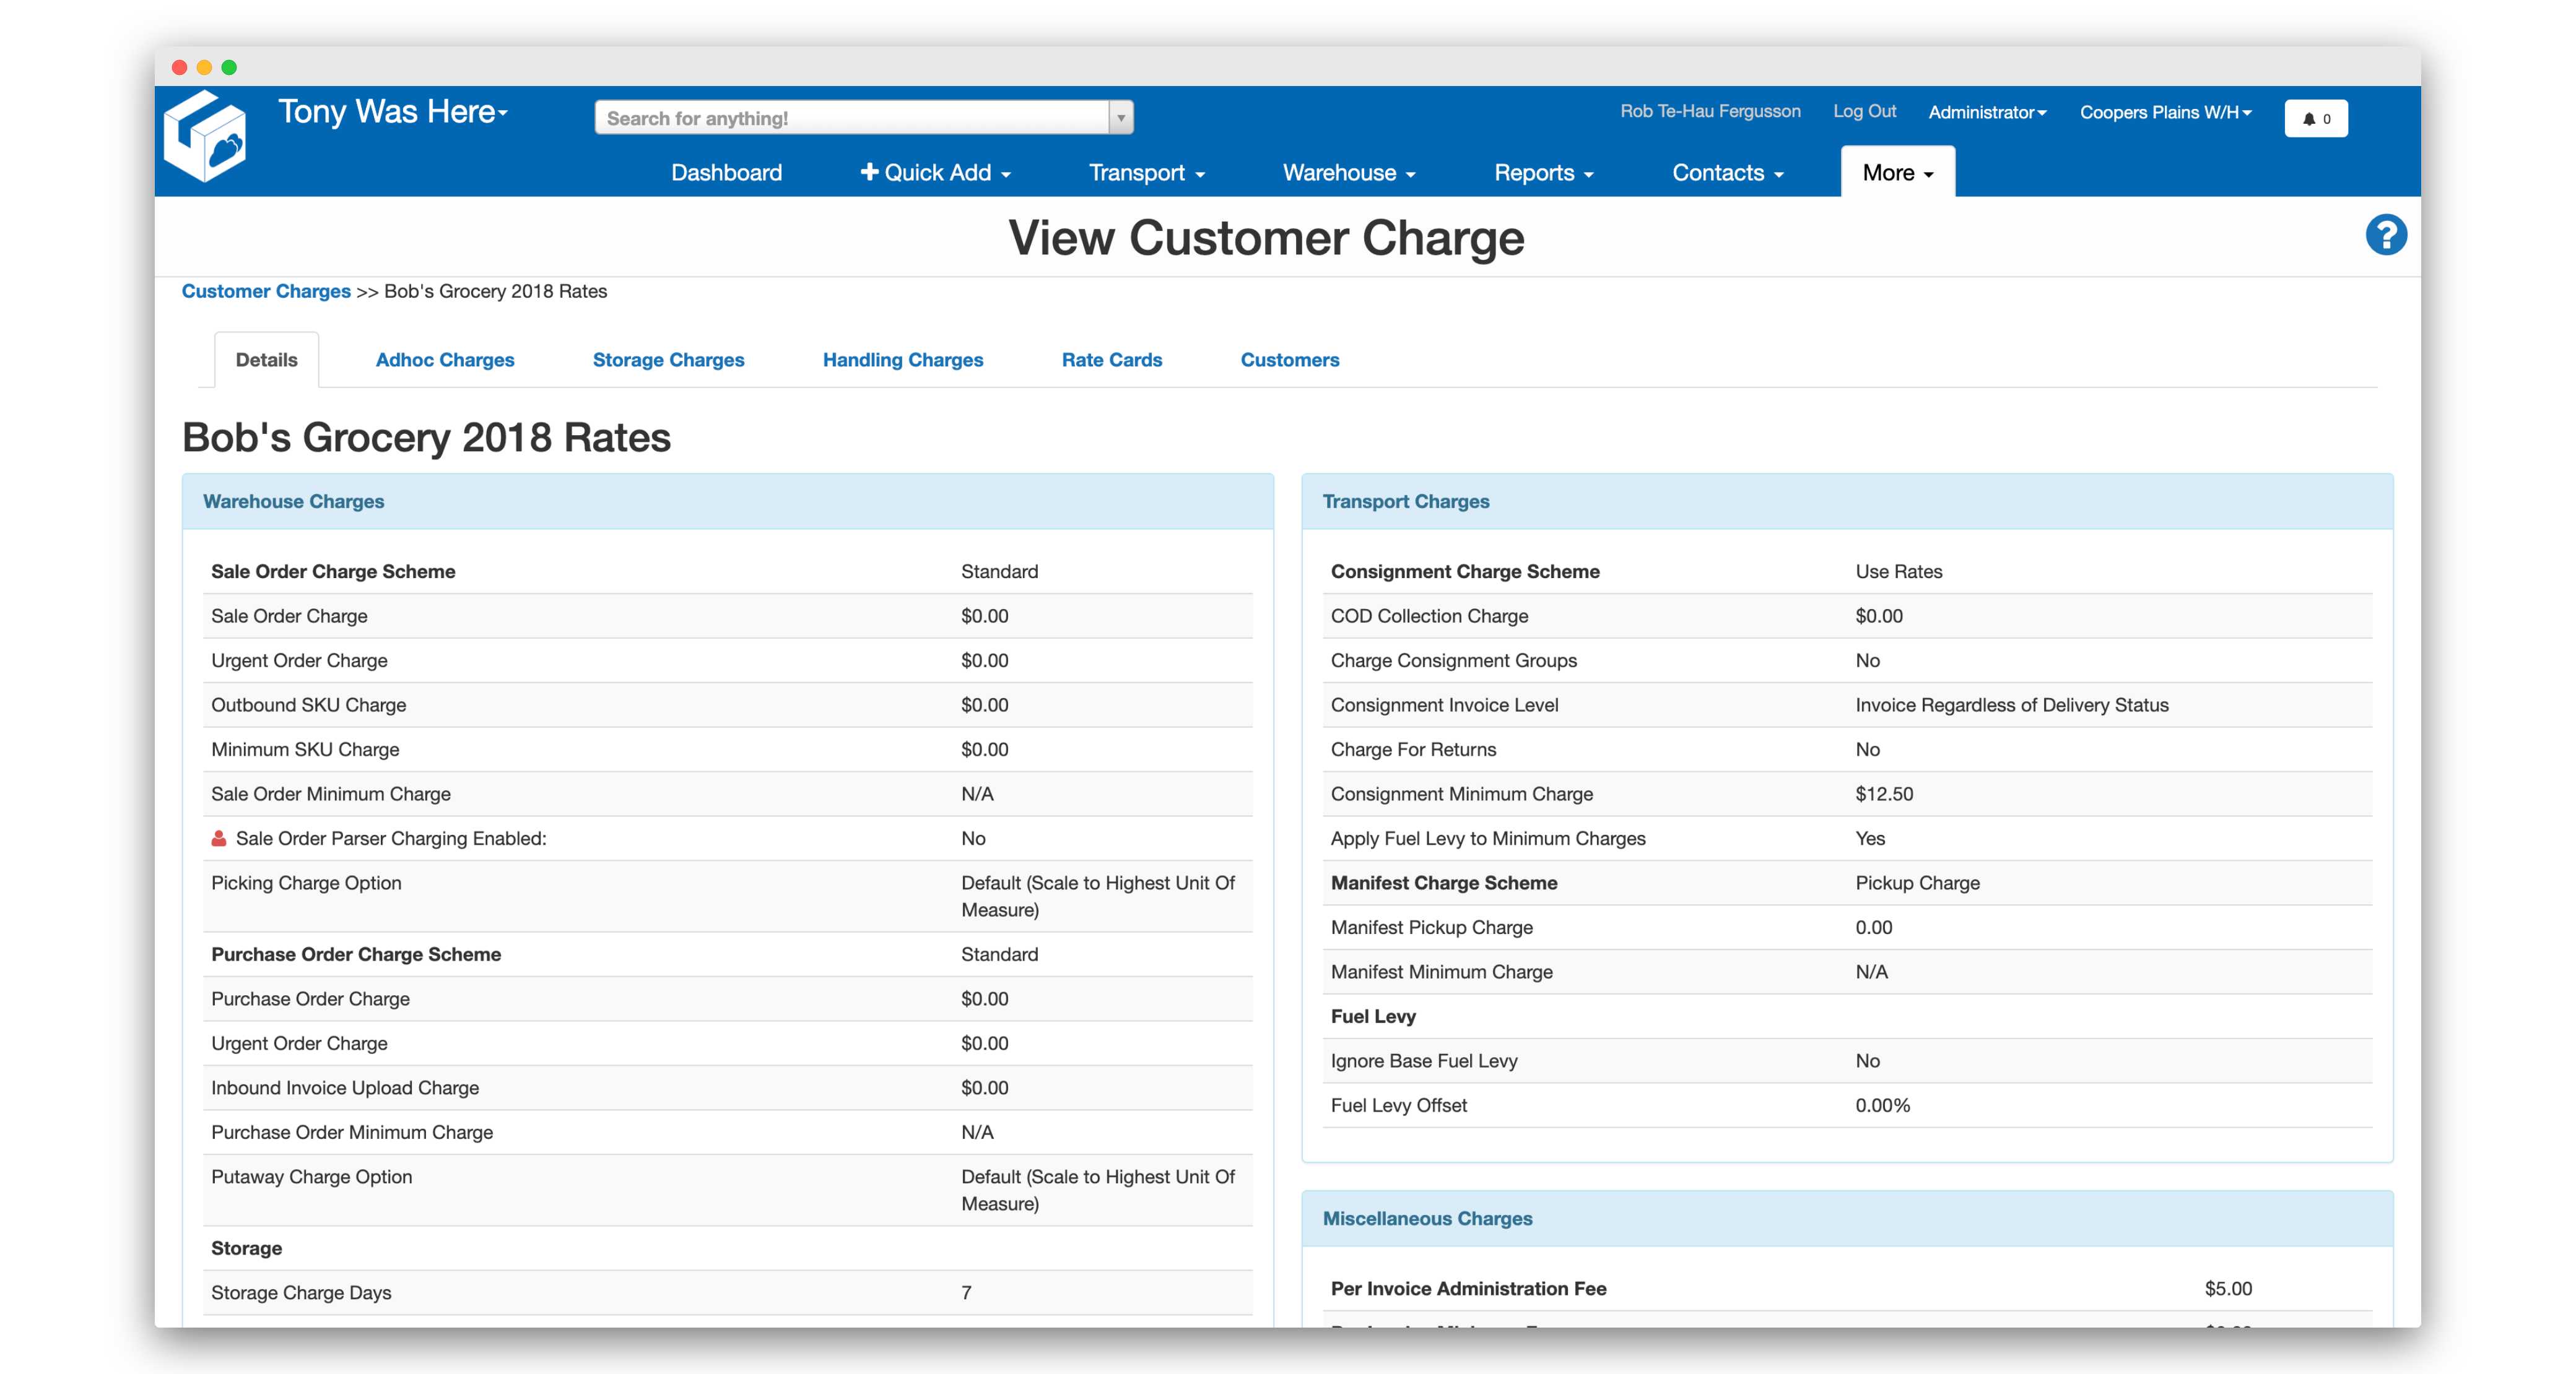Open the Tony Was Here tenant dropdown
This screenshot has width=2576, height=1374.
393,112
